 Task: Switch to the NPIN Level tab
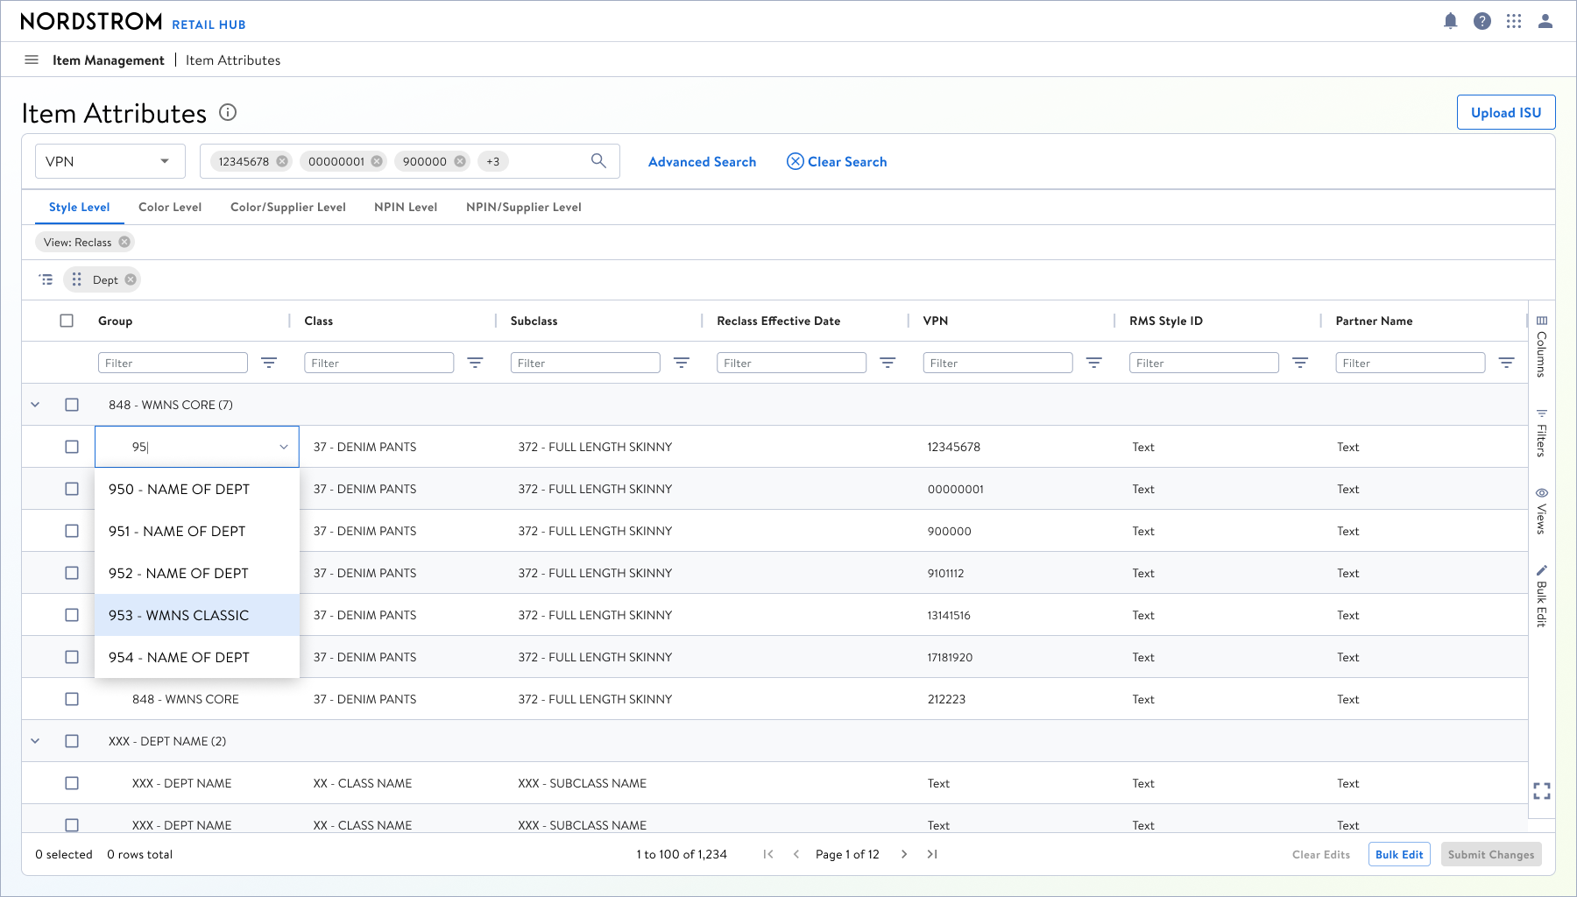point(406,207)
